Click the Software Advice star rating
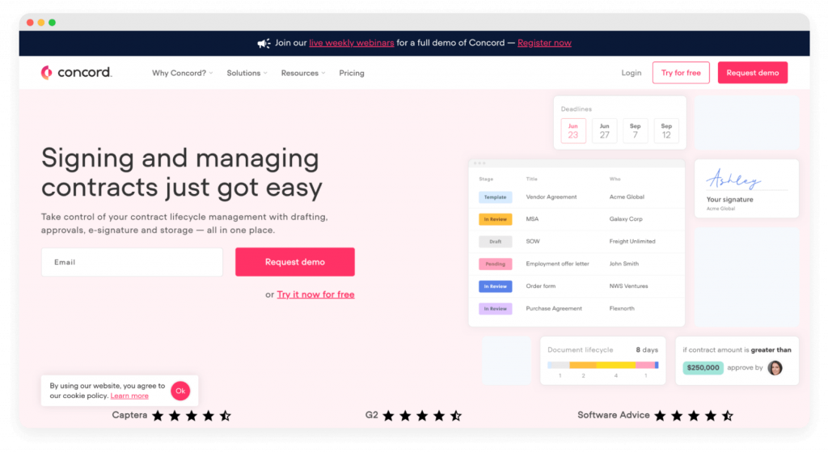 pos(694,416)
